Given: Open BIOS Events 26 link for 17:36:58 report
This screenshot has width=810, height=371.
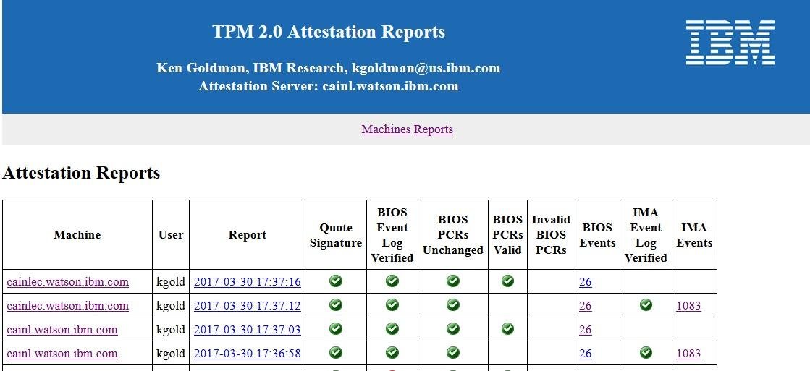Looking at the screenshot, I should click(x=586, y=354).
